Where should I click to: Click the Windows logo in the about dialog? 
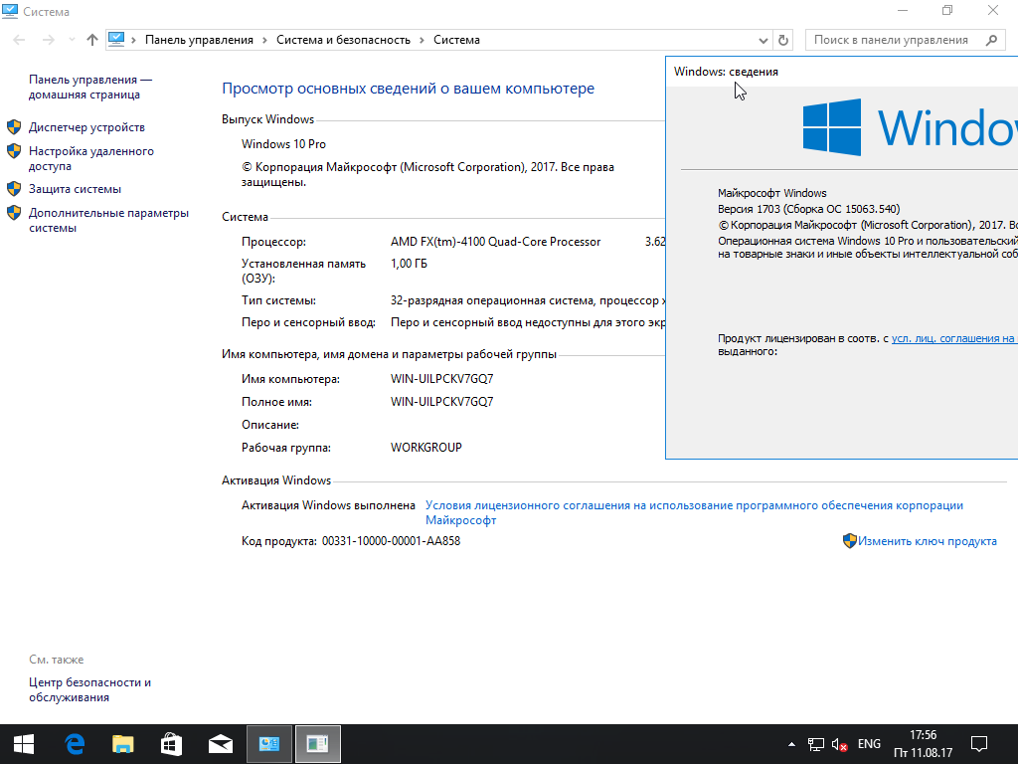click(832, 127)
